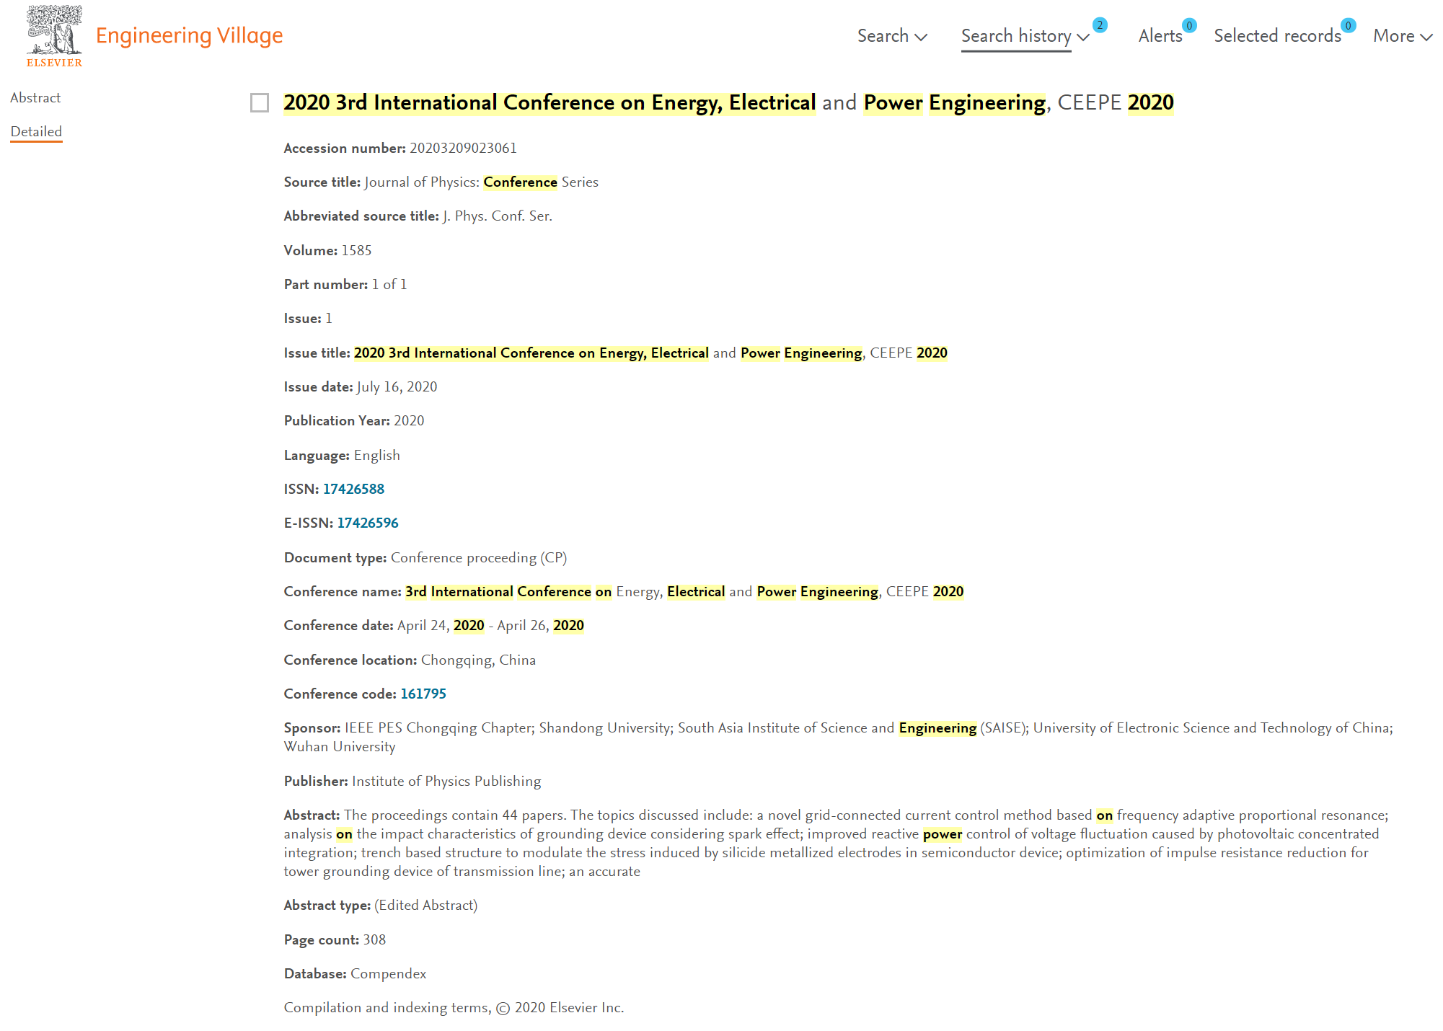Image resolution: width=1443 pixels, height=1031 pixels.
Task: Switch to the Abstract view tab
Action: click(35, 98)
